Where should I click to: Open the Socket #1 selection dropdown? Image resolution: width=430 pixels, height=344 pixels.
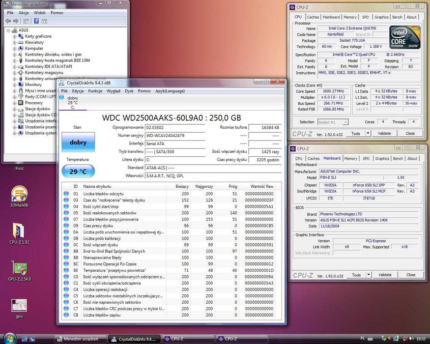pyautogui.click(x=333, y=122)
